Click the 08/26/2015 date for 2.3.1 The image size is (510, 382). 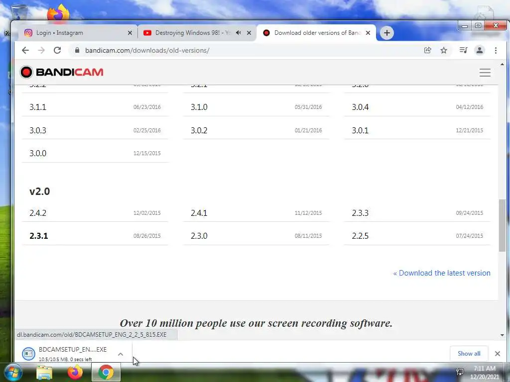(x=147, y=236)
